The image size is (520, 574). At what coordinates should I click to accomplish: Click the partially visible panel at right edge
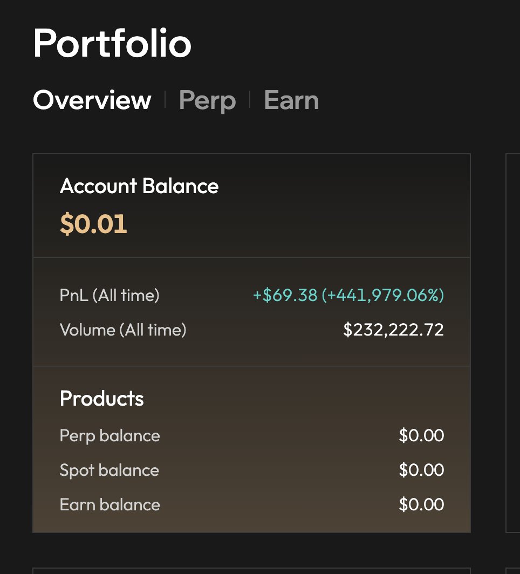coord(512,343)
